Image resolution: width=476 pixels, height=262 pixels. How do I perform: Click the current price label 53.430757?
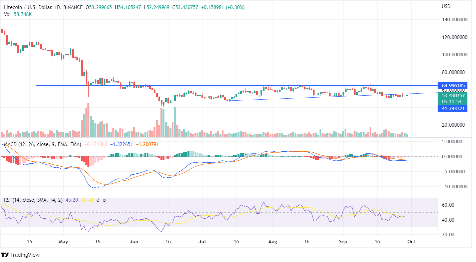[x=454, y=95]
